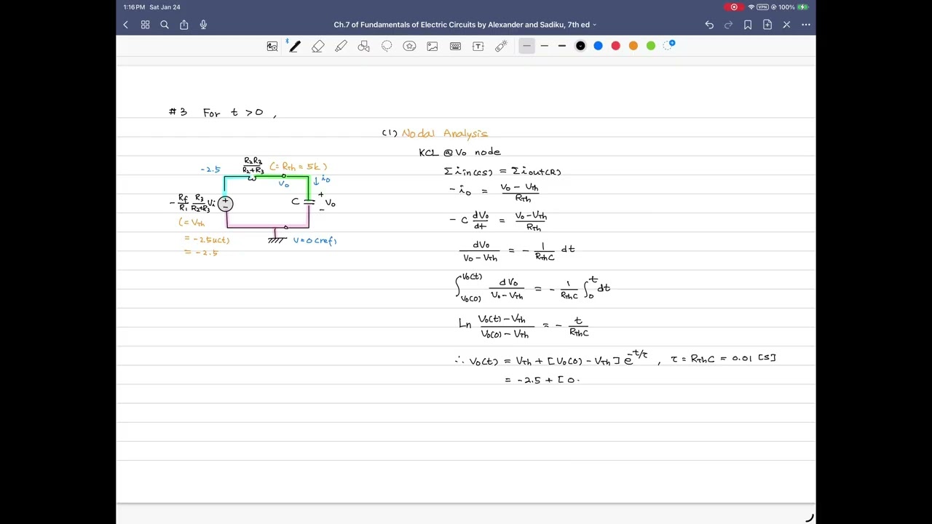The image size is (932, 524).
Task: Pick the green pen color
Action: pyautogui.click(x=651, y=46)
